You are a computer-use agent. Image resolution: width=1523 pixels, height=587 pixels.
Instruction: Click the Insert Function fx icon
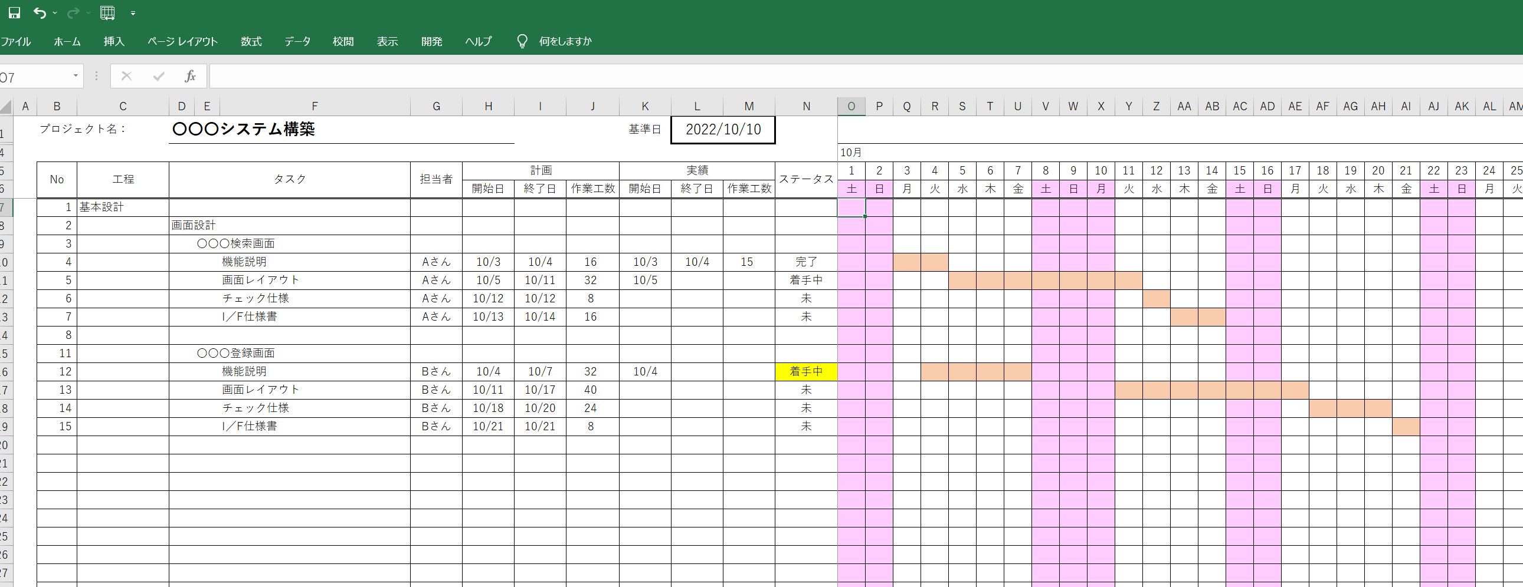coord(190,75)
